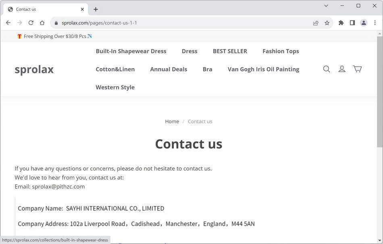Open Van Gogh Iris Oil Painting collection
Screen dimensions: 383x244
click(x=263, y=69)
